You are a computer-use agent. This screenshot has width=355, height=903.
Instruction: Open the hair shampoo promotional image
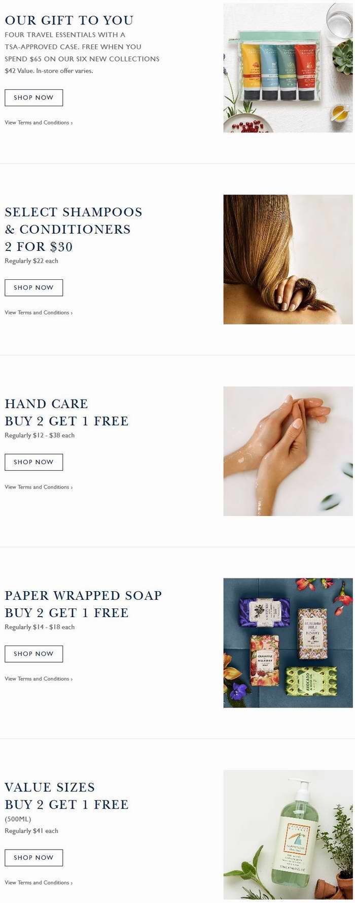[x=288, y=260]
